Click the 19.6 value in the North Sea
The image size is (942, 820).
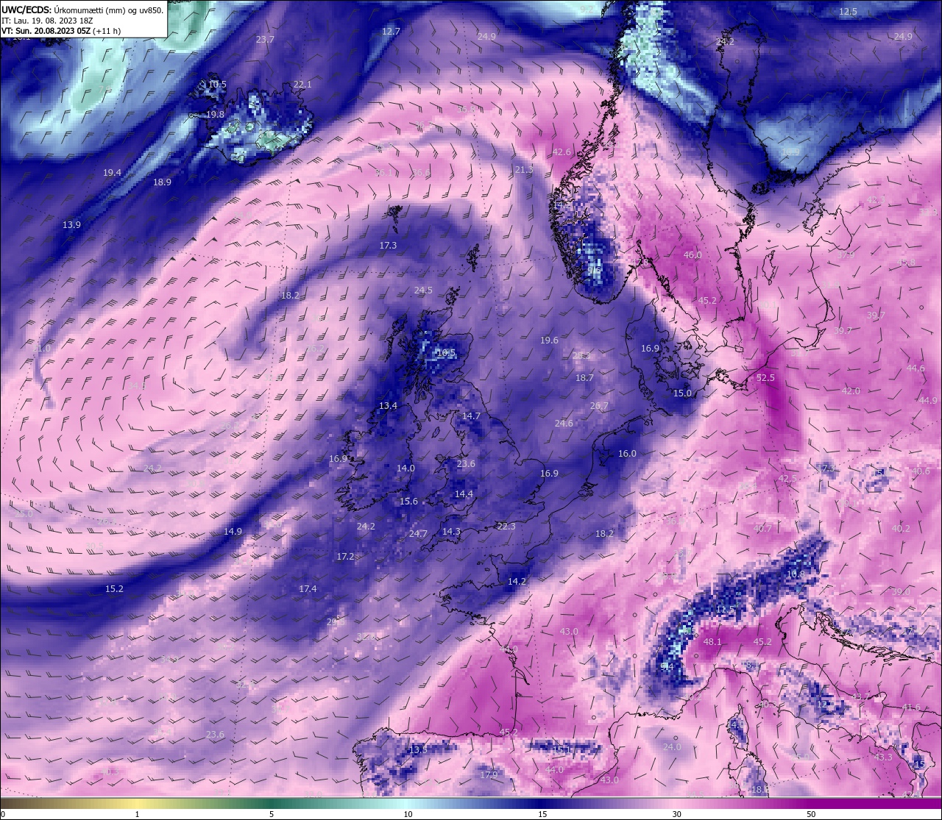(549, 341)
